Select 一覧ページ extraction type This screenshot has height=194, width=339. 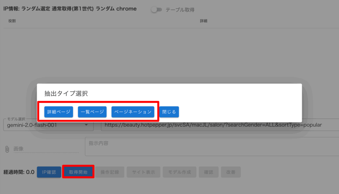[92, 112]
